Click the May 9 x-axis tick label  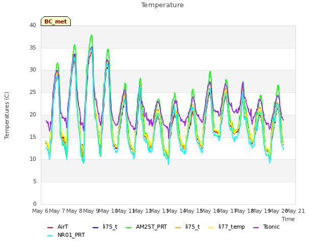click(x=91, y=211)
